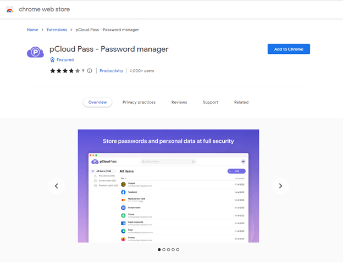Select the second carousel dot indicator
Viewport: 343px width, 262px height.
(164, 249)
